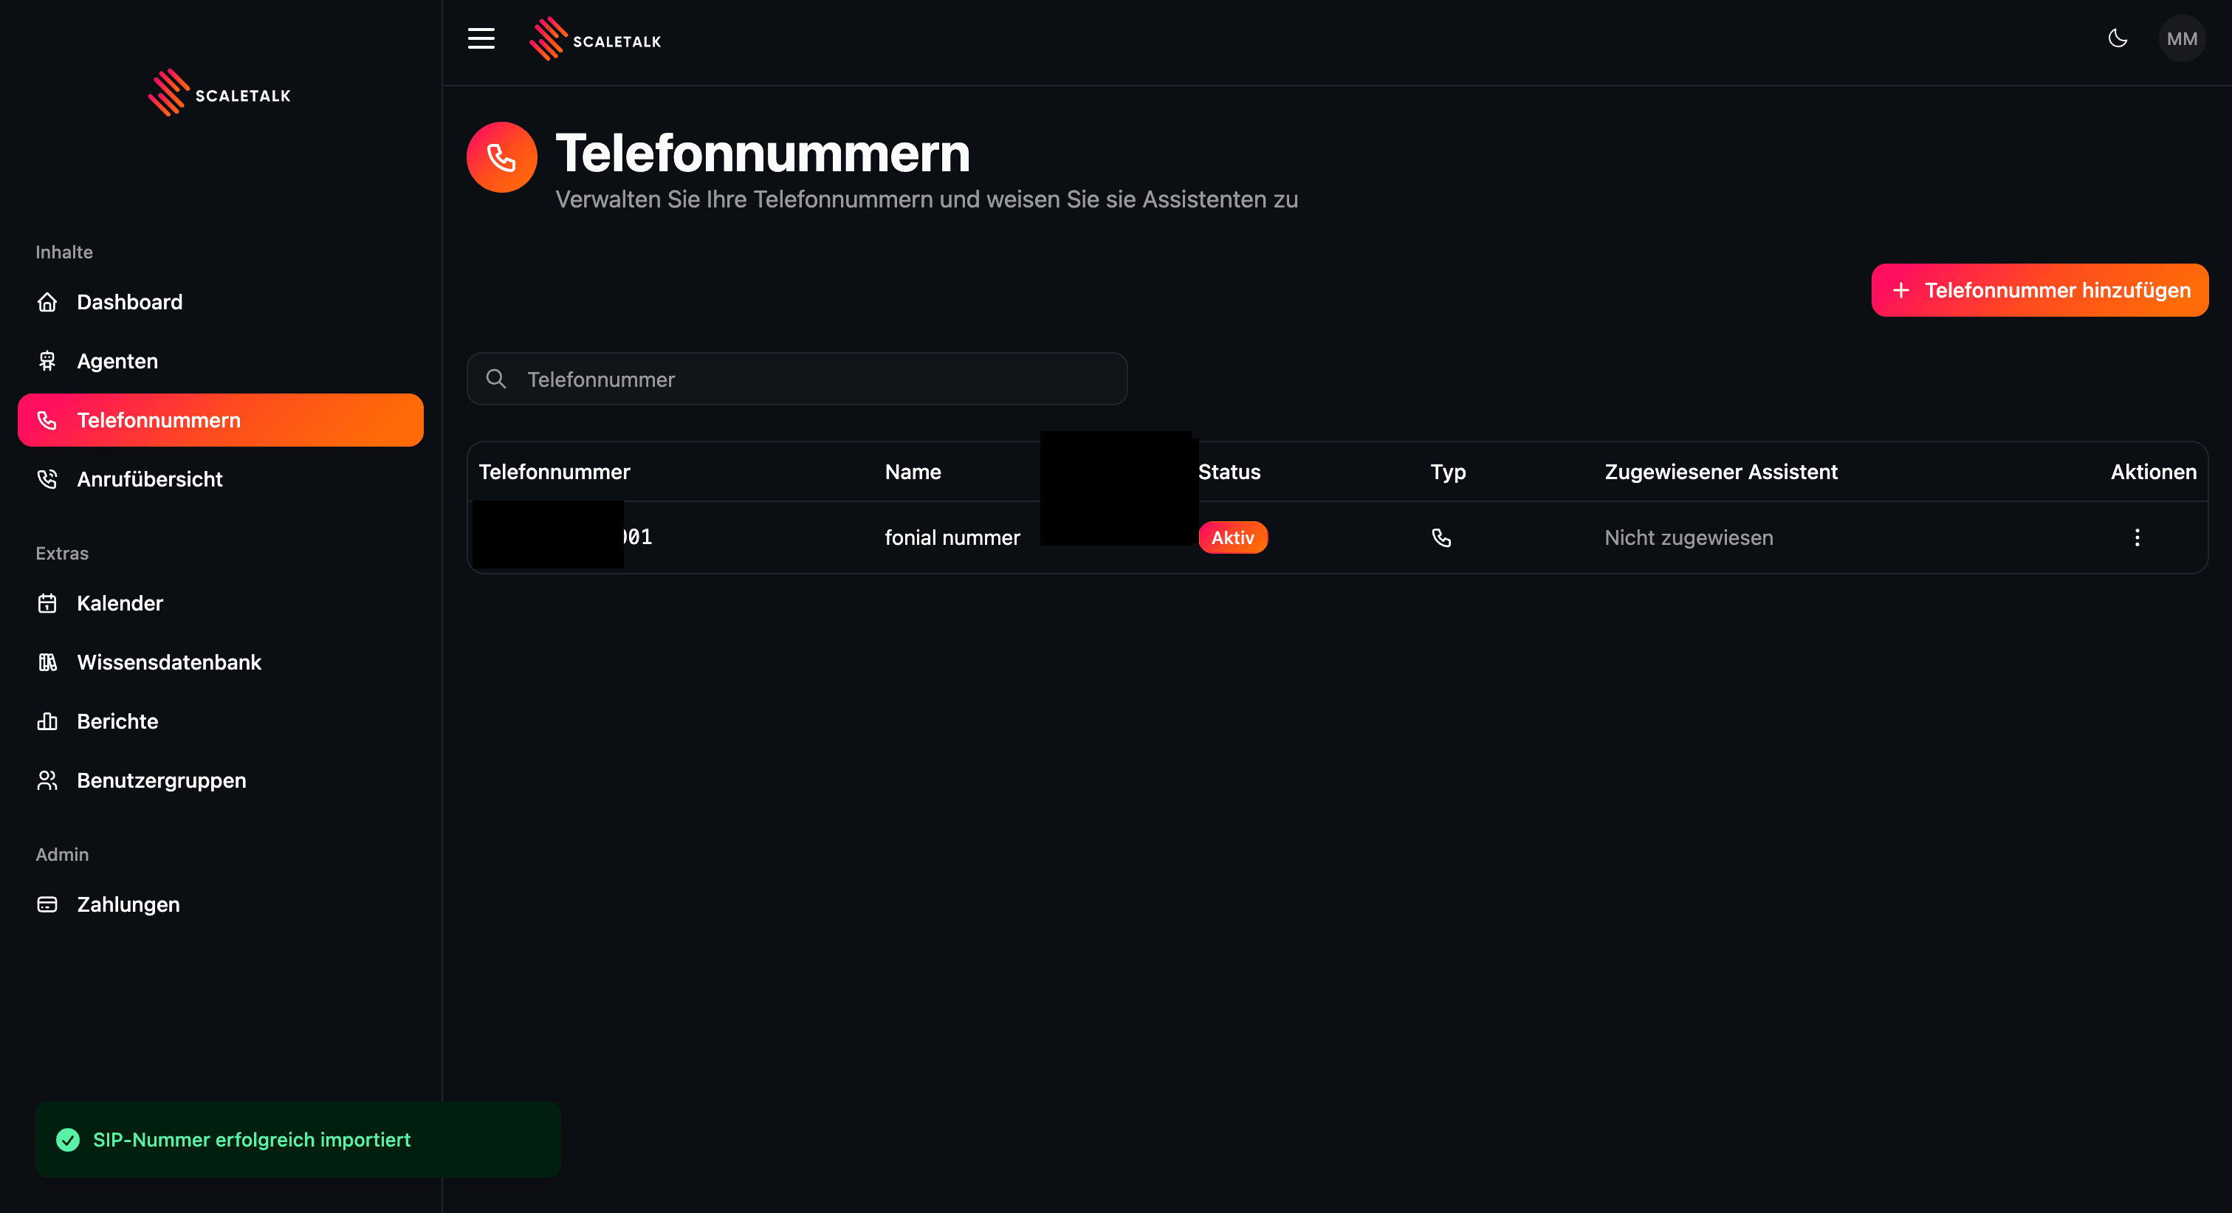
Task: Click the Telefonnummer column header
Action: 554,473
